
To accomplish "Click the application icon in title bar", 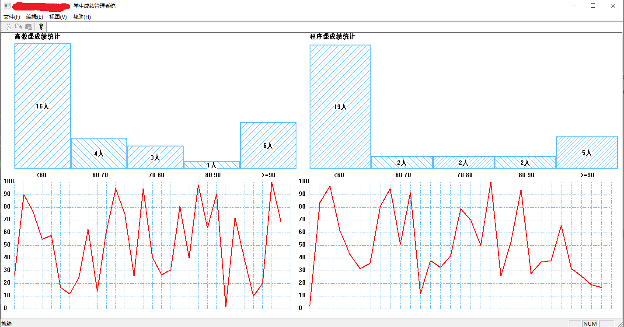I will pyautogui.click(x=7, y=6).
